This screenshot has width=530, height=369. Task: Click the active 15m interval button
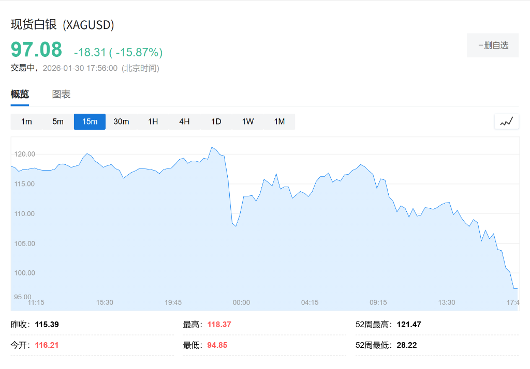90,121
